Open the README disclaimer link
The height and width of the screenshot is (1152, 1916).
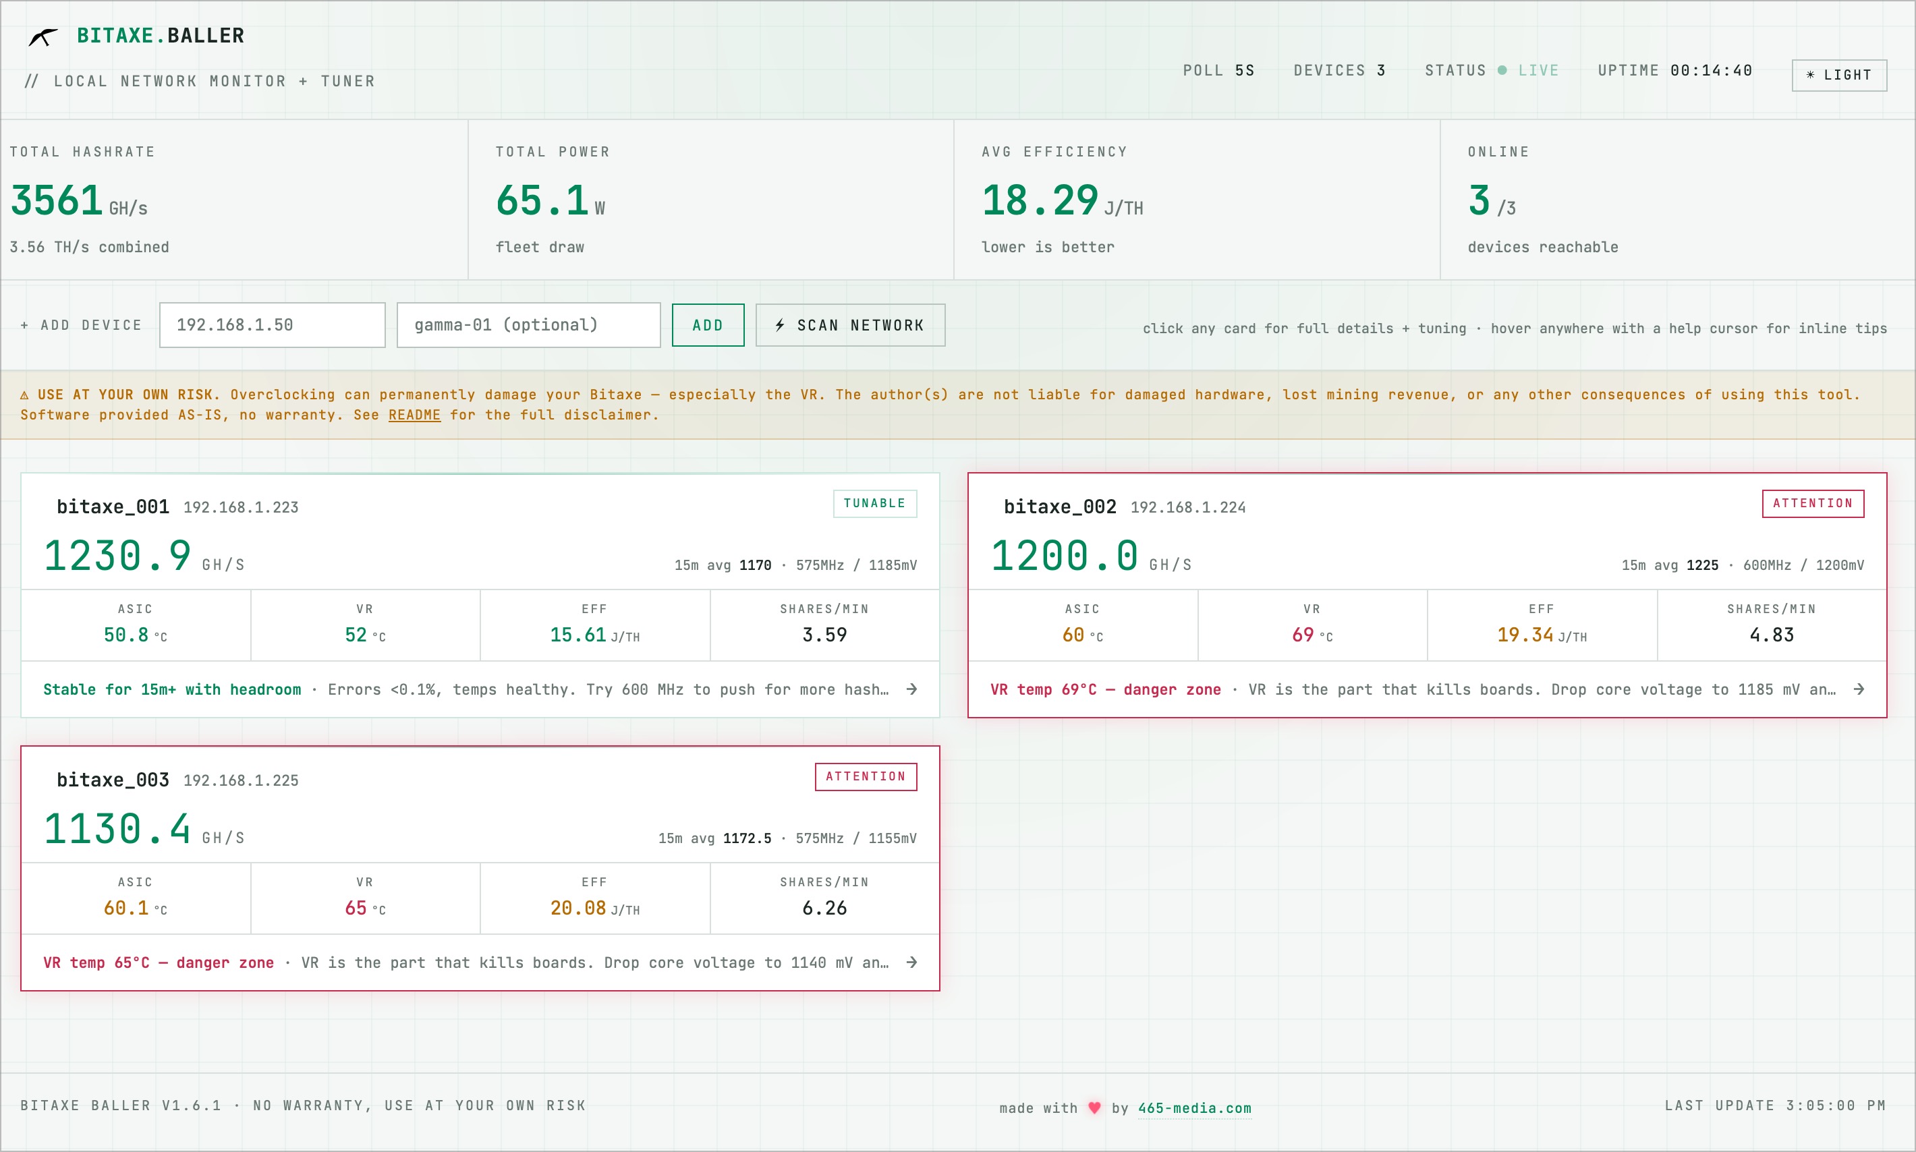click(x=414, y=415)
